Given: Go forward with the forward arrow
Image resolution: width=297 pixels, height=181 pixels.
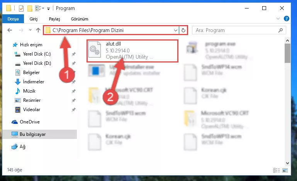Looking at the screenshot, I should (21, 30).
